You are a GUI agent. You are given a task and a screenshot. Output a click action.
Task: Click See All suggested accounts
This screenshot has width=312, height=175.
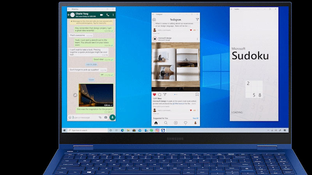tap(195, 118)
